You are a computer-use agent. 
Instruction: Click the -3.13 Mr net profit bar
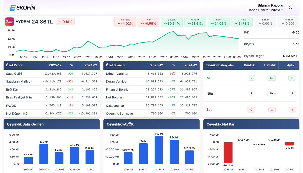[290, 144]
